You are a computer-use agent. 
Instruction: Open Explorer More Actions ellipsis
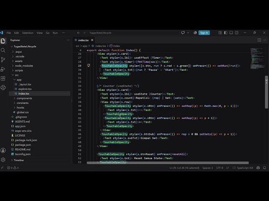click(68, 40)
